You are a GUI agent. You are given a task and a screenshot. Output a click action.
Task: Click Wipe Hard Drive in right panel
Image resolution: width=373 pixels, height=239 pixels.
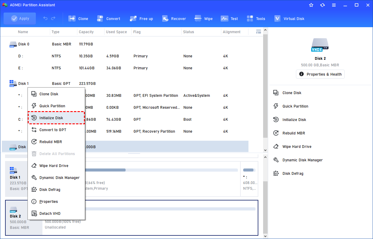point(292,146)
